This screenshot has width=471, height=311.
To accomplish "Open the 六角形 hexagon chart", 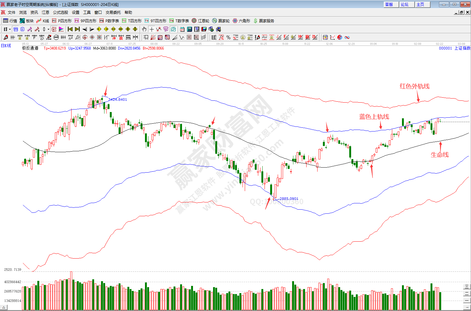I will (x=241, y=21).
